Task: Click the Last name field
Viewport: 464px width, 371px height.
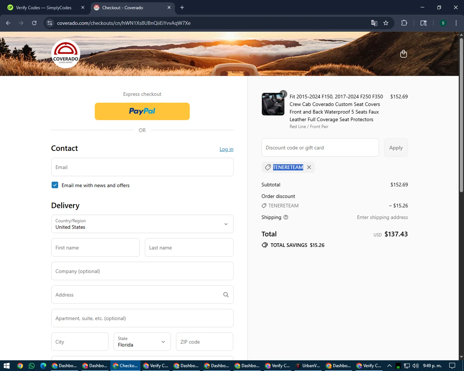Action: (189, 247)
